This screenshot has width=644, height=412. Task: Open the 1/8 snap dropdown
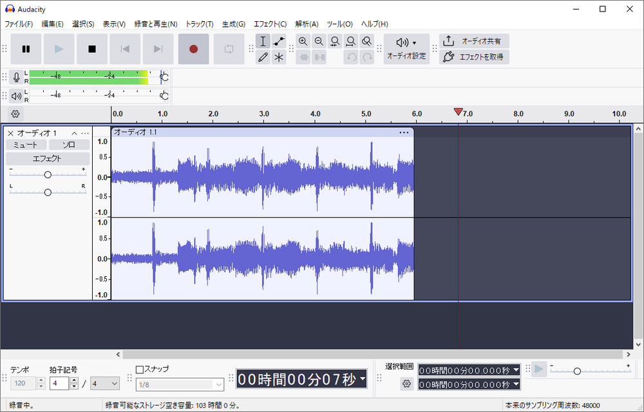click(x=180, y=384)
